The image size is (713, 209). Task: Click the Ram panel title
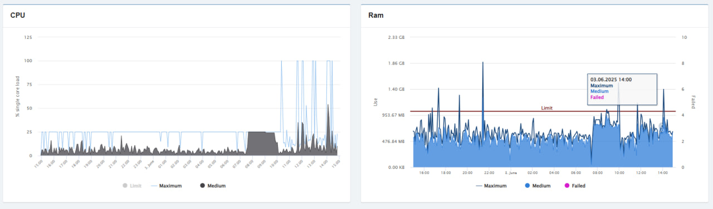pos(376,15)
